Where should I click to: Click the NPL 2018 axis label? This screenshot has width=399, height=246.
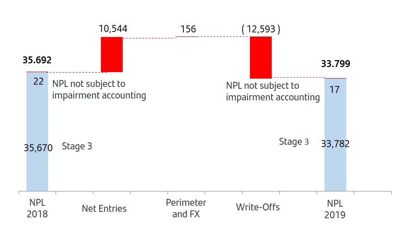click(37, 209)
